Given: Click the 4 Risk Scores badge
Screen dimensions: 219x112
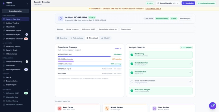Looking at the screenshot, I should tap(149, 18).
